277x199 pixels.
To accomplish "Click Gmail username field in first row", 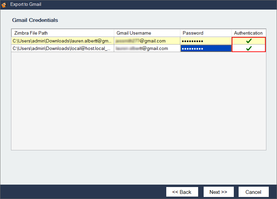I will (x=147, y=41).
